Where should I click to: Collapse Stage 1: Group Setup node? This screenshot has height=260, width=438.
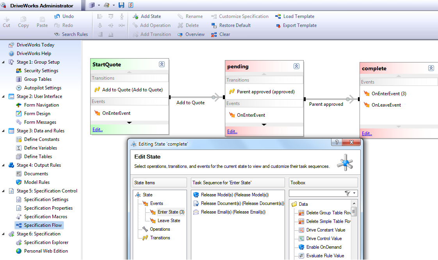[x=4, y=62]
